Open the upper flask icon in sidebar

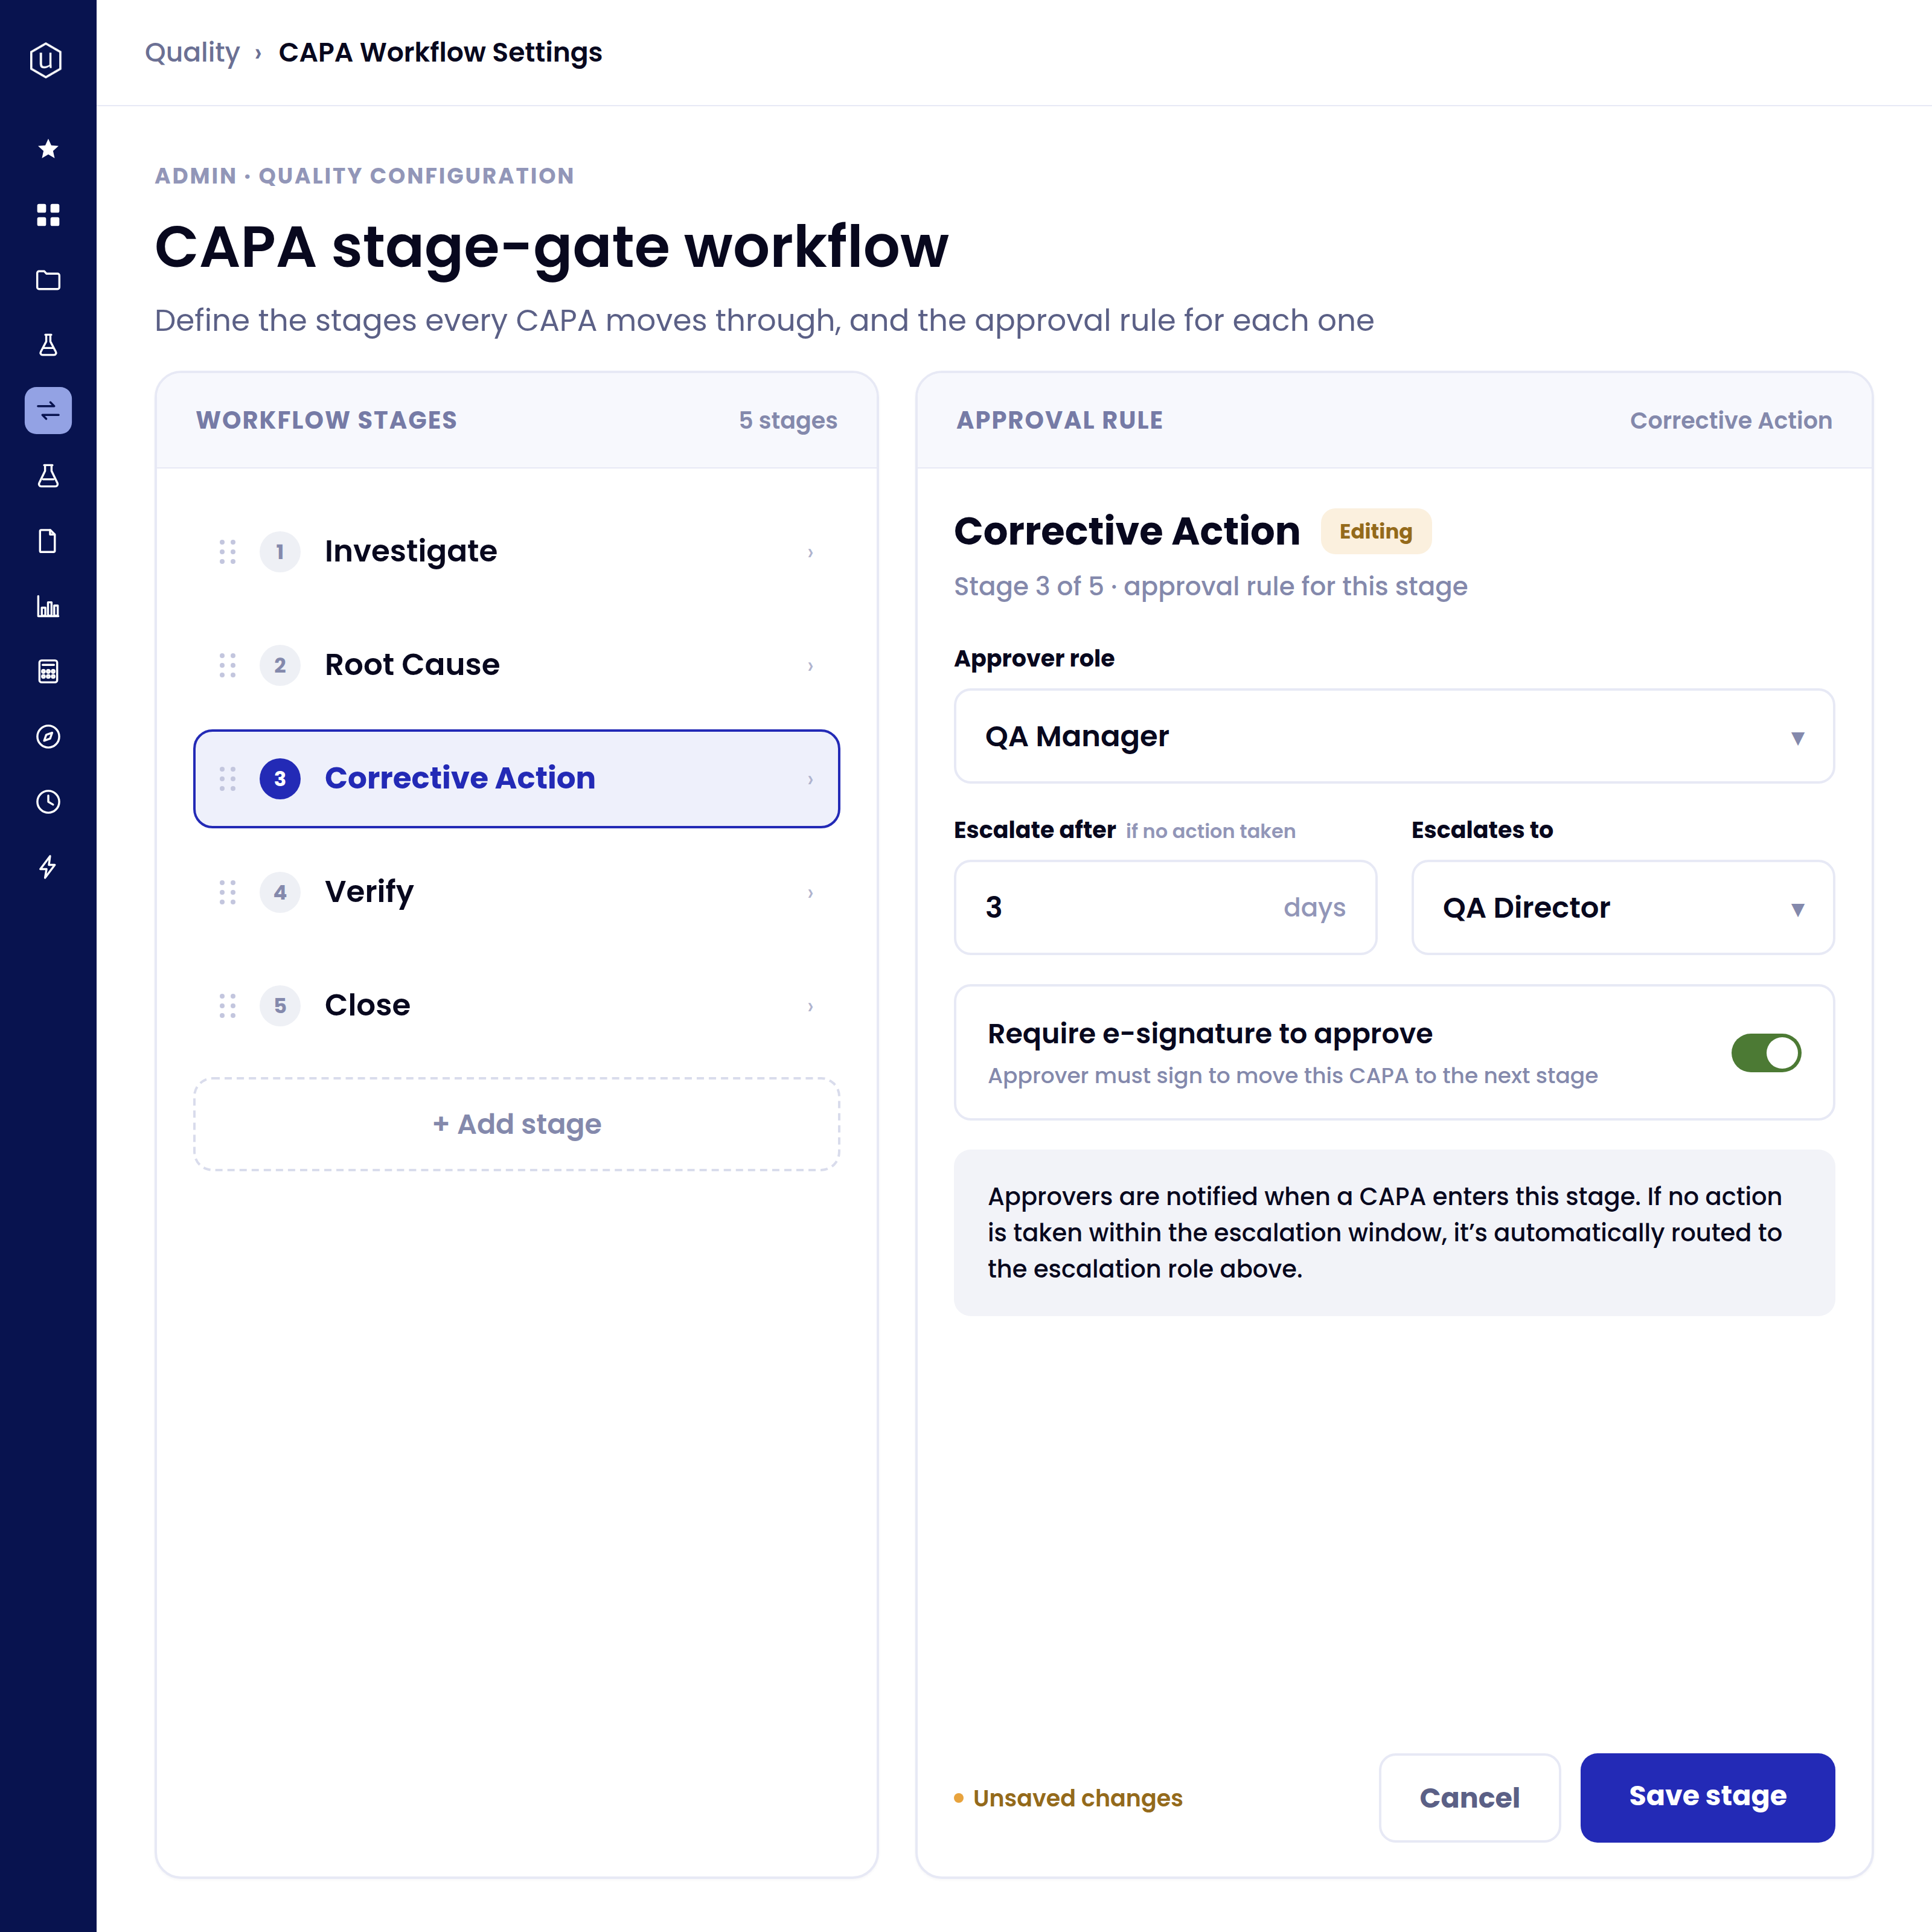[47, 345]
